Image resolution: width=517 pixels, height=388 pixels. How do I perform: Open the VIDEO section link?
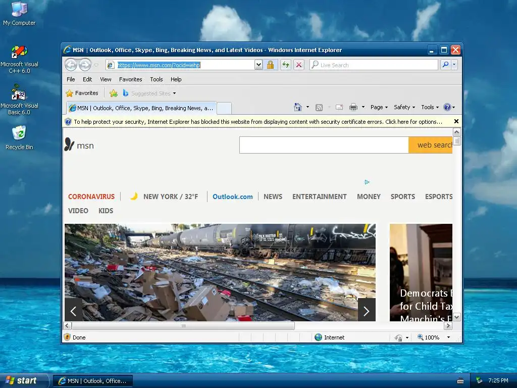click(x=78, y=211)
